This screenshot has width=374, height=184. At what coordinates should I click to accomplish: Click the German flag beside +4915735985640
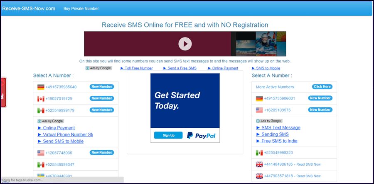[41, 87]
